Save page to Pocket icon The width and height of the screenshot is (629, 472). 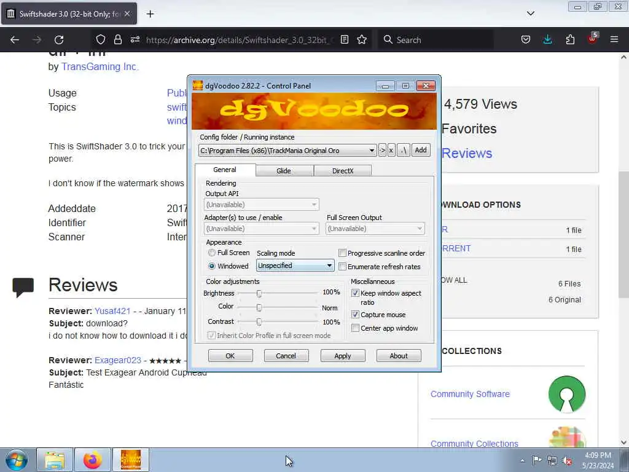[526, 39]
